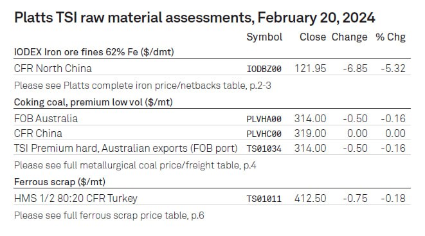The image size is (425, 236).
Task: Open the metallurgical coal price/freight table note
Action: [135, 165]
